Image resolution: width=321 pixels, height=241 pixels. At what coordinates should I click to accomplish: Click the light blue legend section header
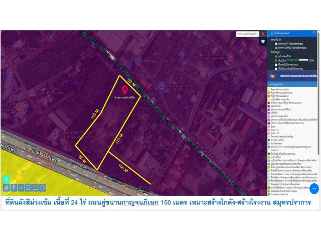point(292,84)
